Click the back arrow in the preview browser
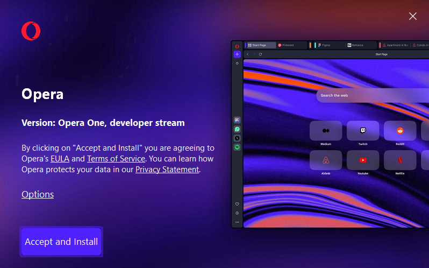Screen dimensions: 429x268 (x=248, y=54)
